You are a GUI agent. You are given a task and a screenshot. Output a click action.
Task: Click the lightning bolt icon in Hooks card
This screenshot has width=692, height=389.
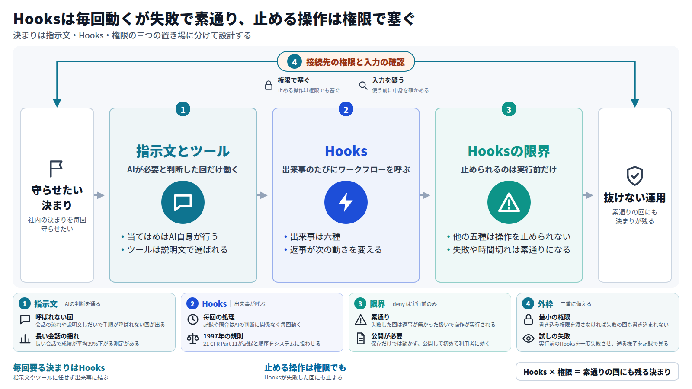tap(346, 202)
